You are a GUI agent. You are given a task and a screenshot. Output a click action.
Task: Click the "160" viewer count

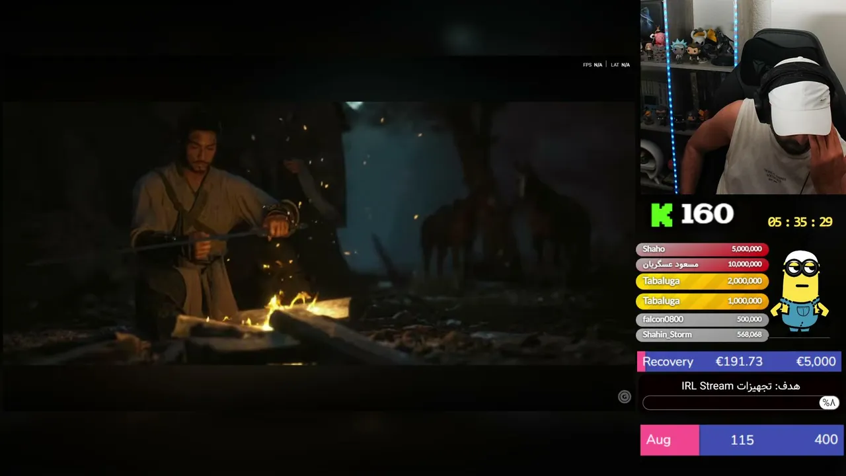(x=707, y=214)
